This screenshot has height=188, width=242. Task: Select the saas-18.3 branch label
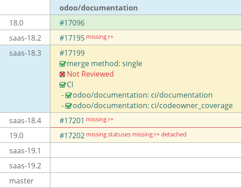25,53
